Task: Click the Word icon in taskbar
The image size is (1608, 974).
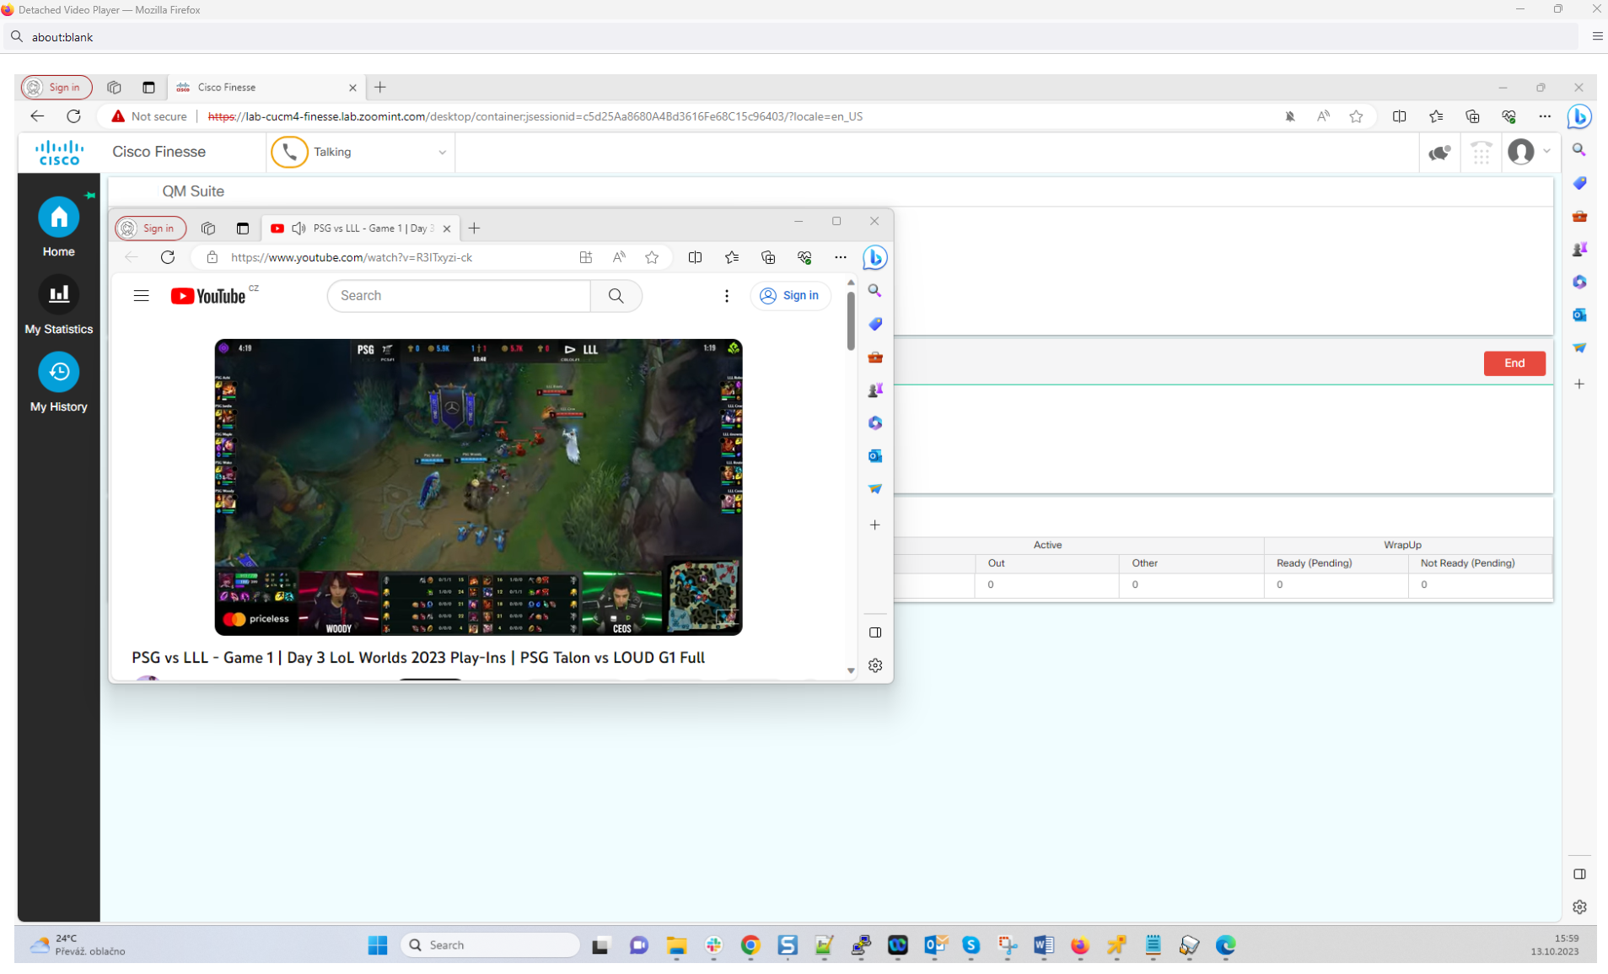Action: [x=1043, y=945]
